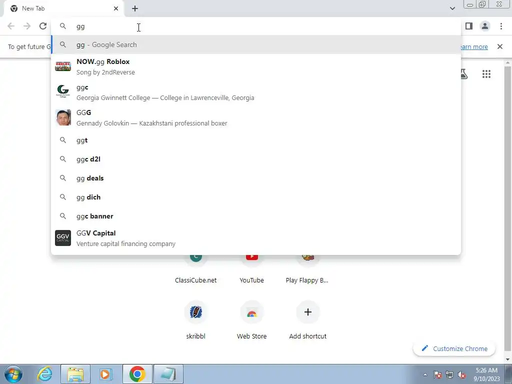Open the skribbl shortcut
The height and width of the screenshot is (384, 512).
pos(195,319)
